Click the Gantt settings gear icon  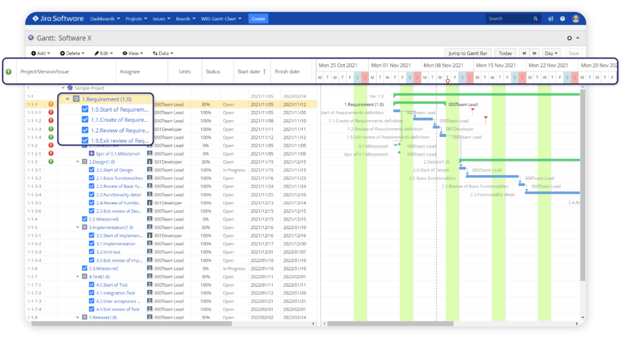tap(570, 38)
